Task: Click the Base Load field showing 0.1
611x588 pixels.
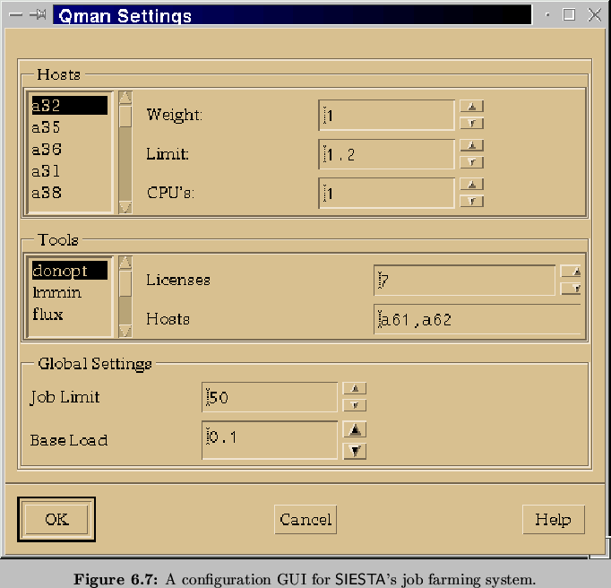Action: click(270, 440)
